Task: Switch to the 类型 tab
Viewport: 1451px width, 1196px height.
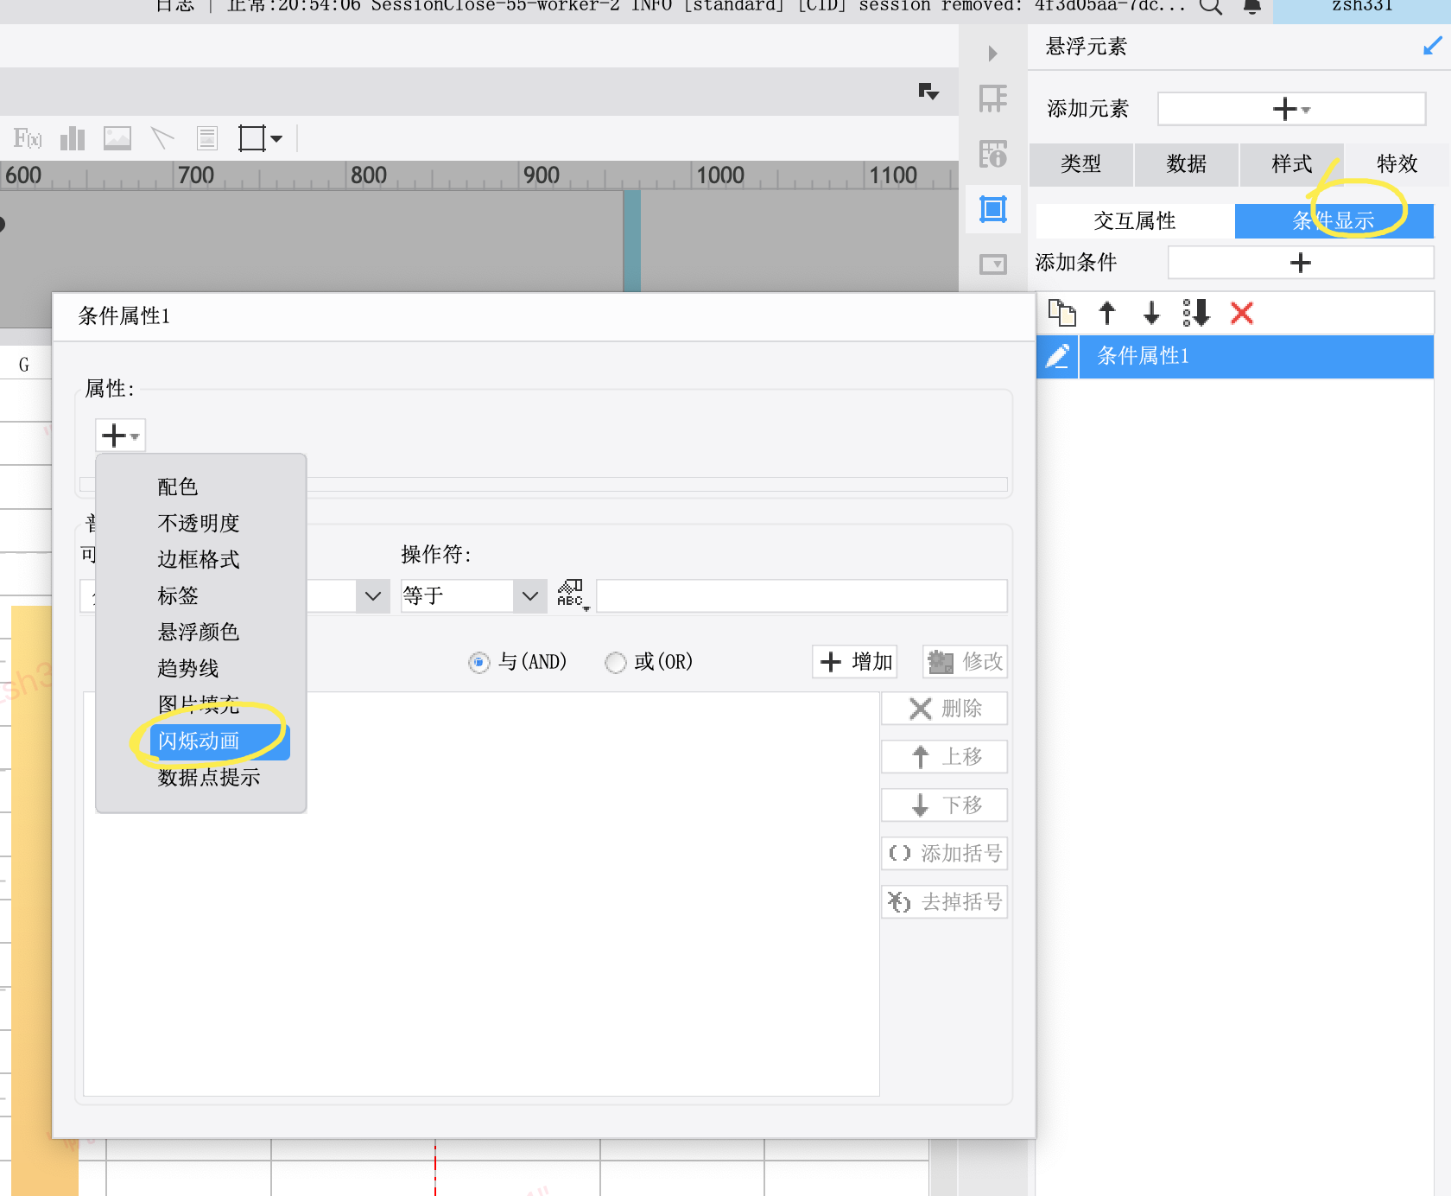Action: click(x=1080, y=164)
